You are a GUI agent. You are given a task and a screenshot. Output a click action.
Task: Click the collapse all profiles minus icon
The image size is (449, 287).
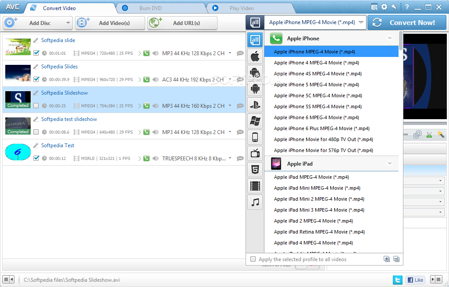396,259
